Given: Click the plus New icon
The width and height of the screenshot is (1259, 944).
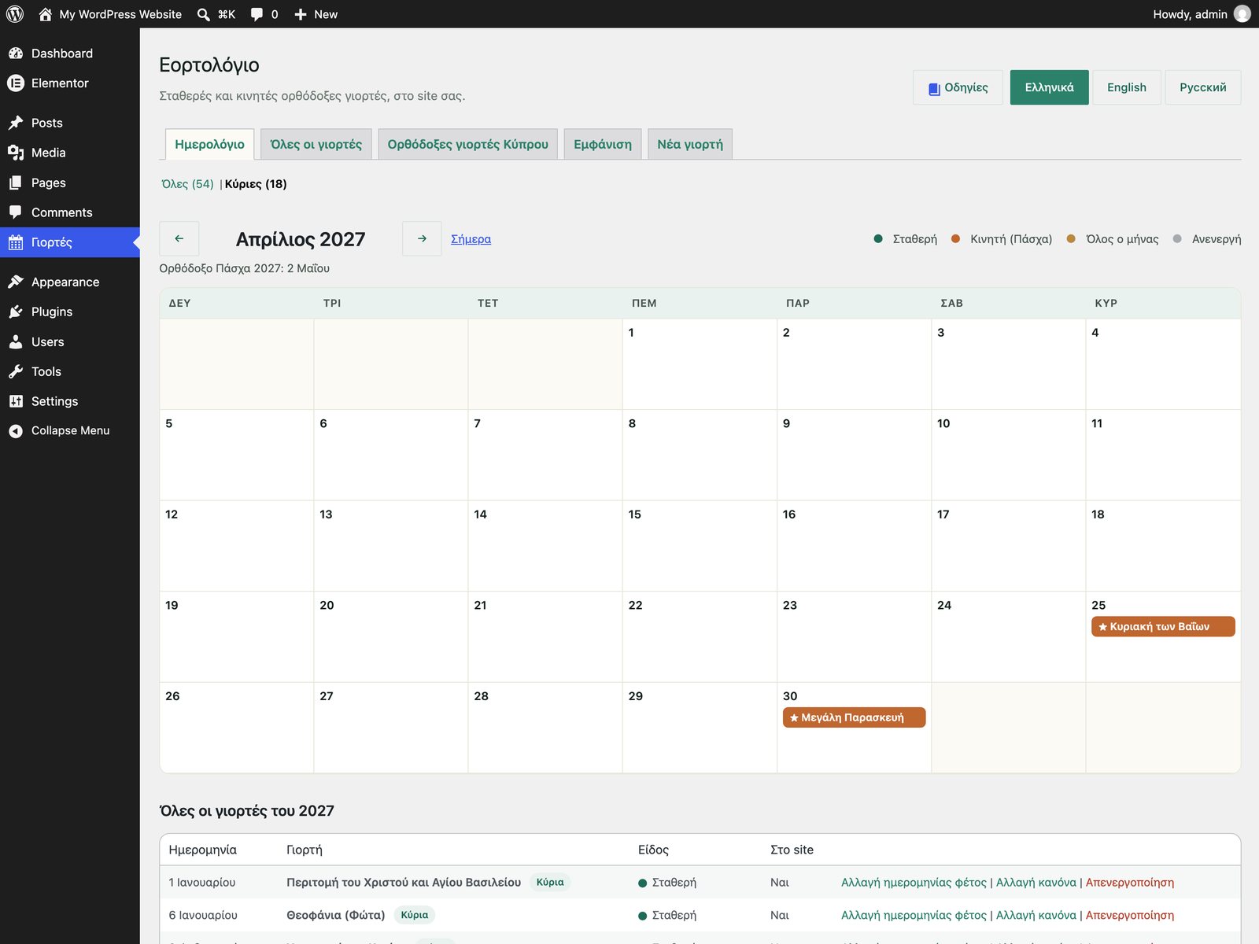Looking at the screenshot, I should (x=301, y=14).
